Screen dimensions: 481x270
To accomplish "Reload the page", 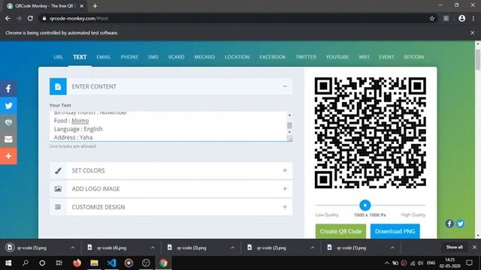I will (x=30, y=18).
